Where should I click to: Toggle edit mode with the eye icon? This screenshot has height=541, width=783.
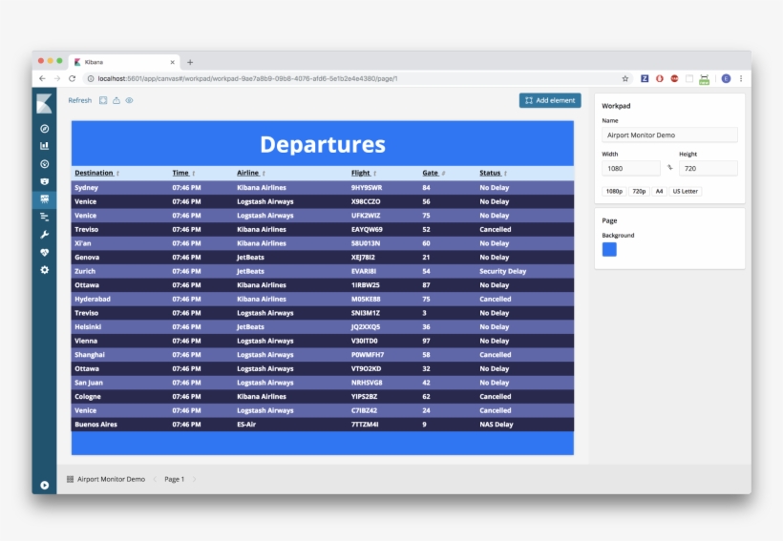click(x=129, y=100)
